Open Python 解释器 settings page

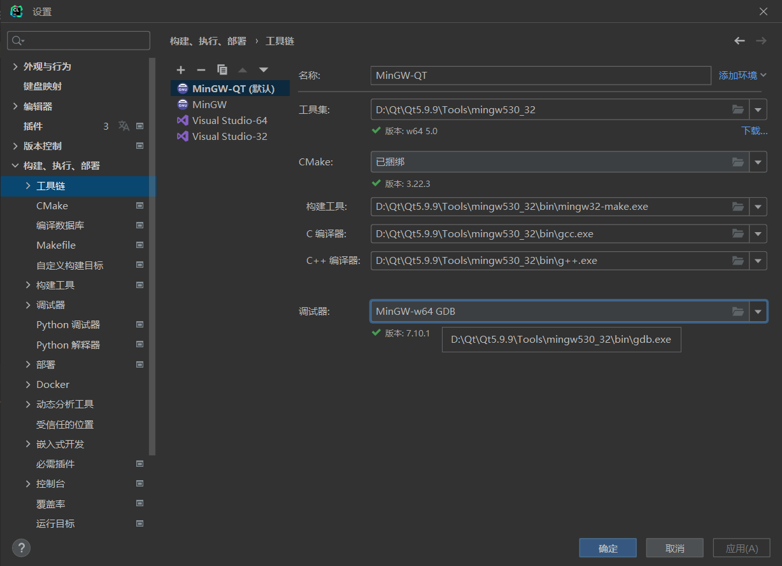point(68,345)
